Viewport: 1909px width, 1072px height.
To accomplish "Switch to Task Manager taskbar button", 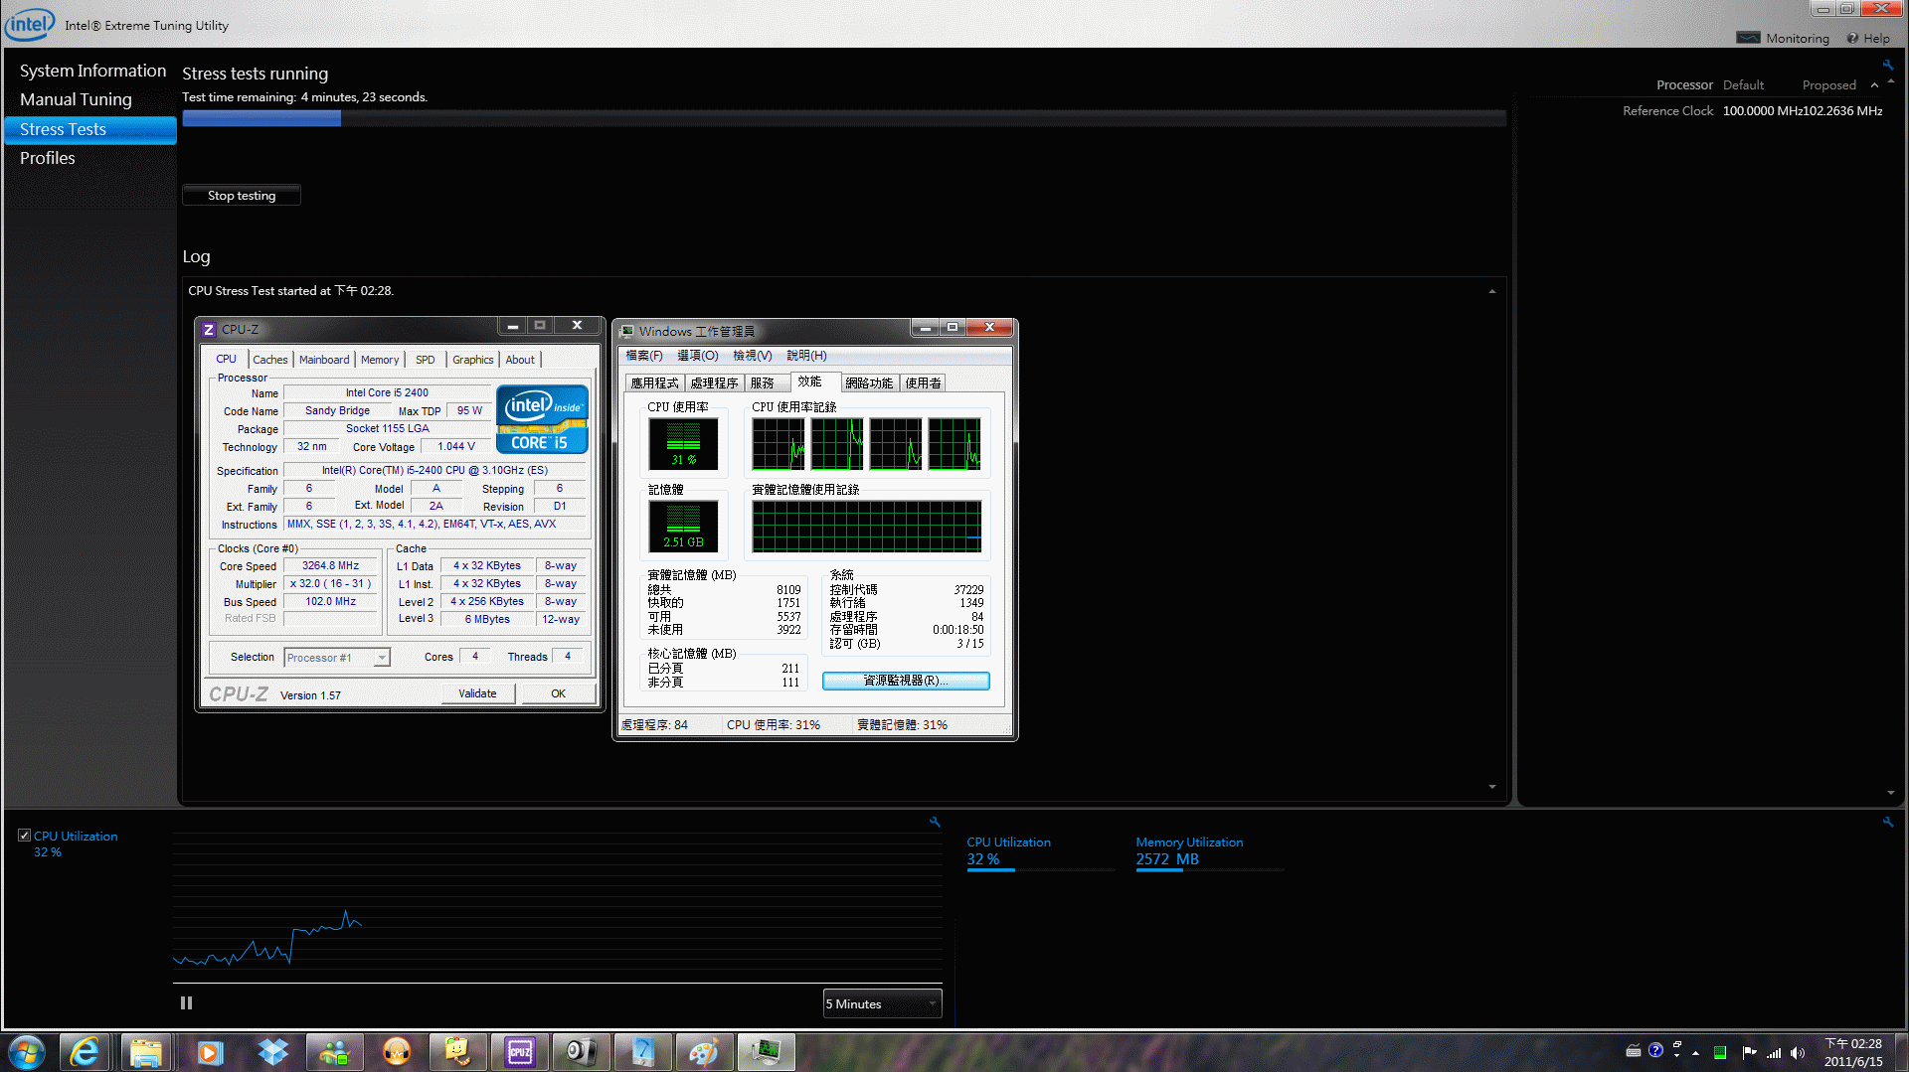I will tap(766, 1052).
